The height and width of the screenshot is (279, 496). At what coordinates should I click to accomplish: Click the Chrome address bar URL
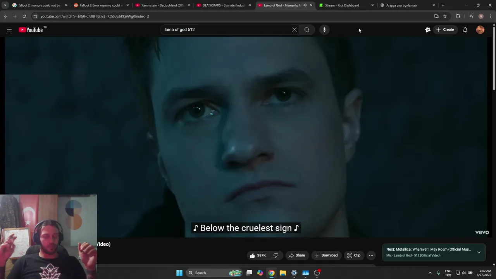(95, 16)
